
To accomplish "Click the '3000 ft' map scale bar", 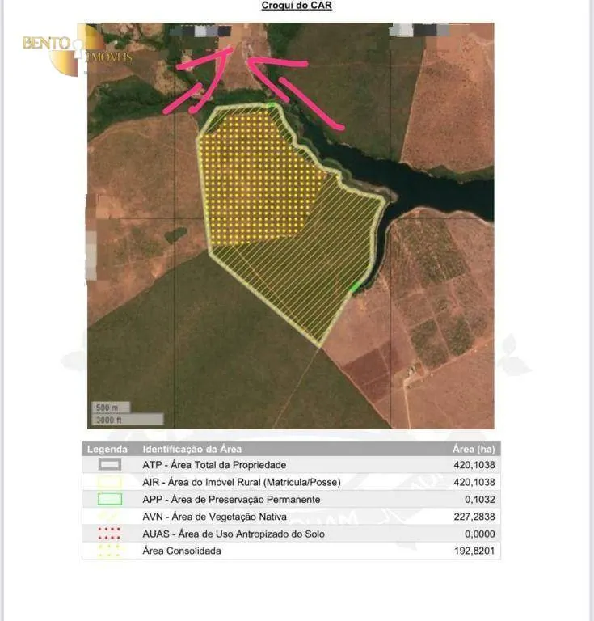I will point(128,420).
